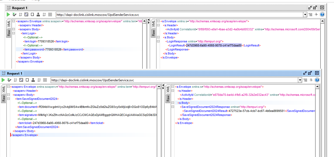Switch SaveSignedDocument2024 request to Raw tab

point(4,98)
